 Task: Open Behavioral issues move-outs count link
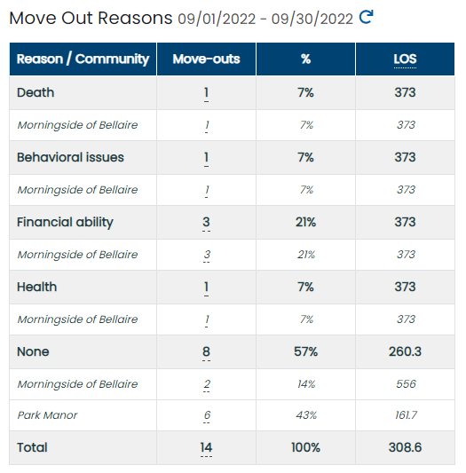tap(206, 157)
